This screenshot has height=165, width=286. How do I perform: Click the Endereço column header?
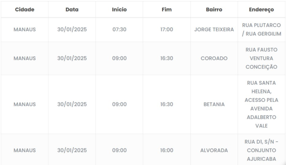tap(261, 9)
